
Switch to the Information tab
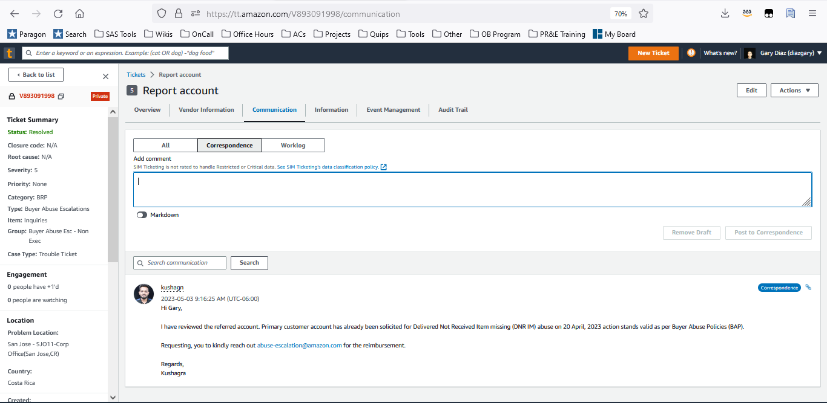point(331,110)
